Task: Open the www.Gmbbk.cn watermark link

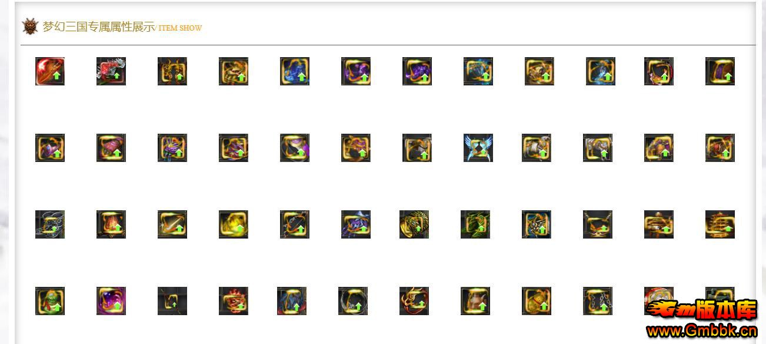Action: 702,331
